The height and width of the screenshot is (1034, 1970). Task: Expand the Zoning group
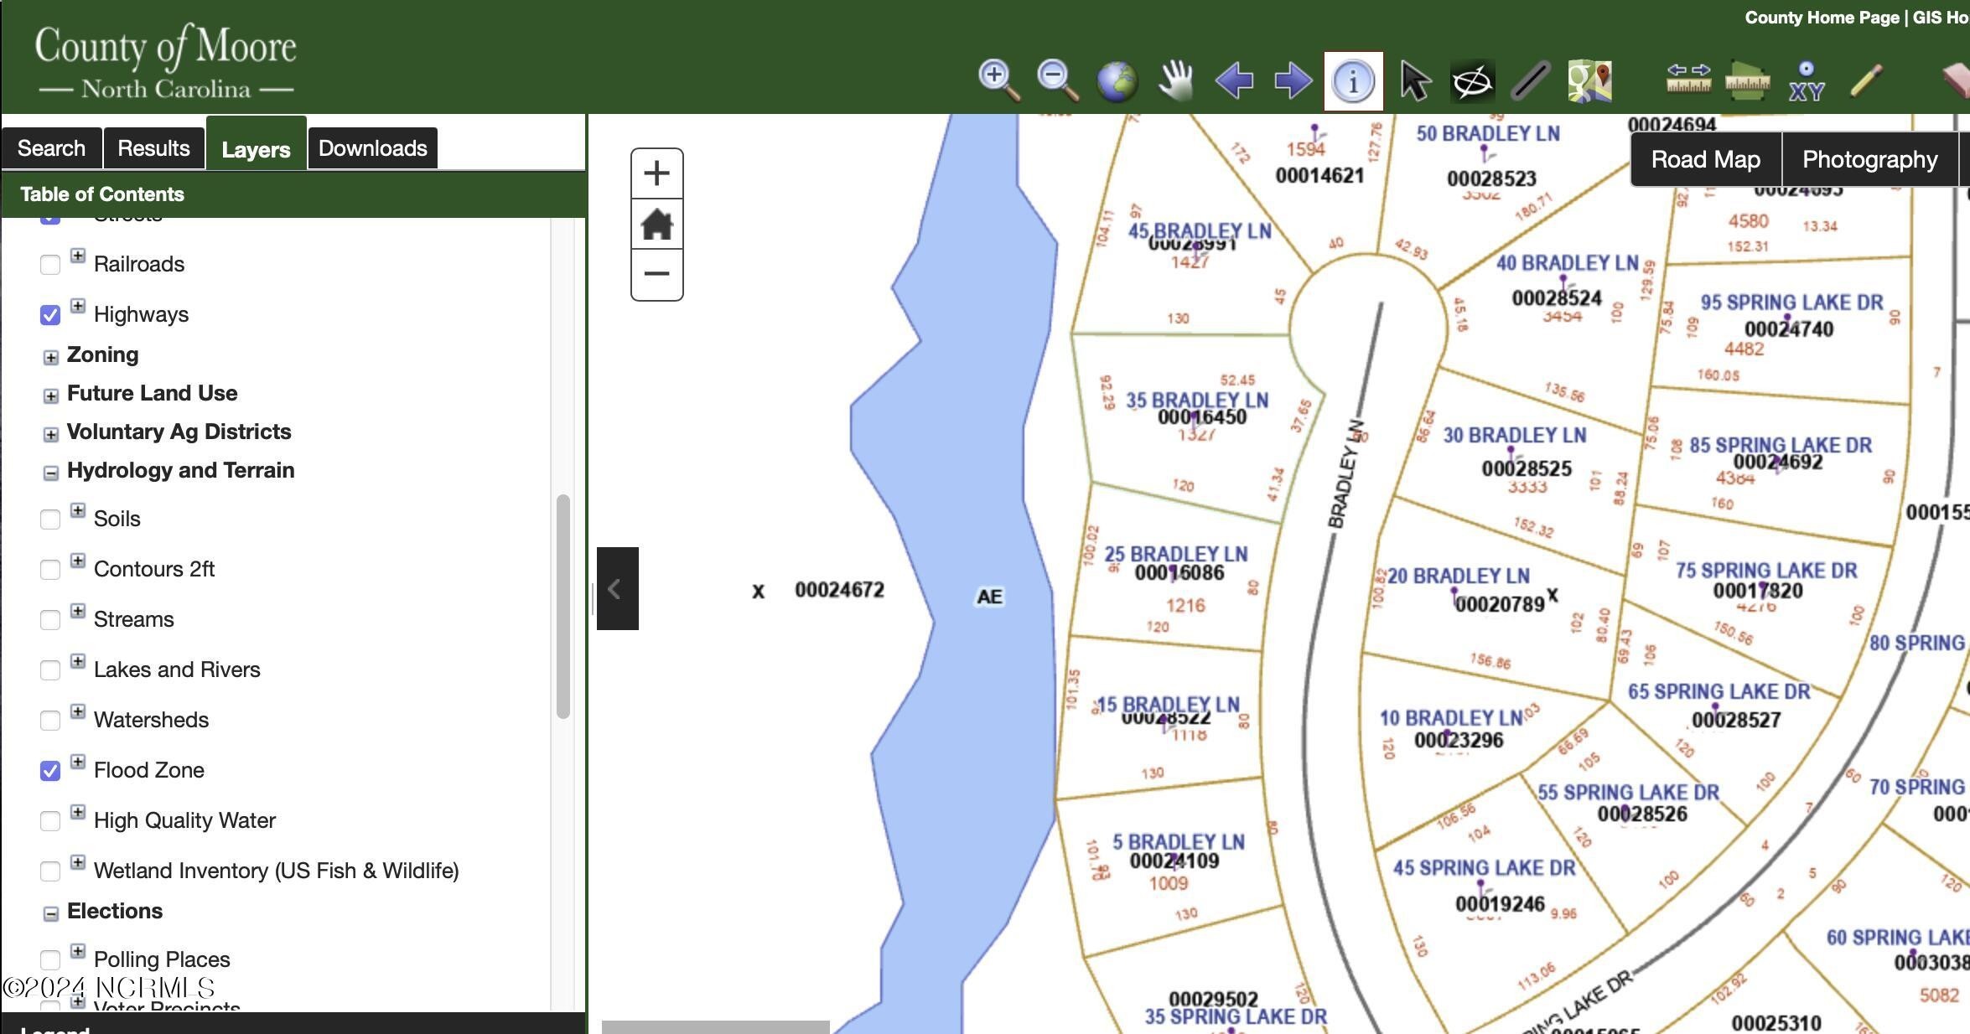[x=51, y=358]
